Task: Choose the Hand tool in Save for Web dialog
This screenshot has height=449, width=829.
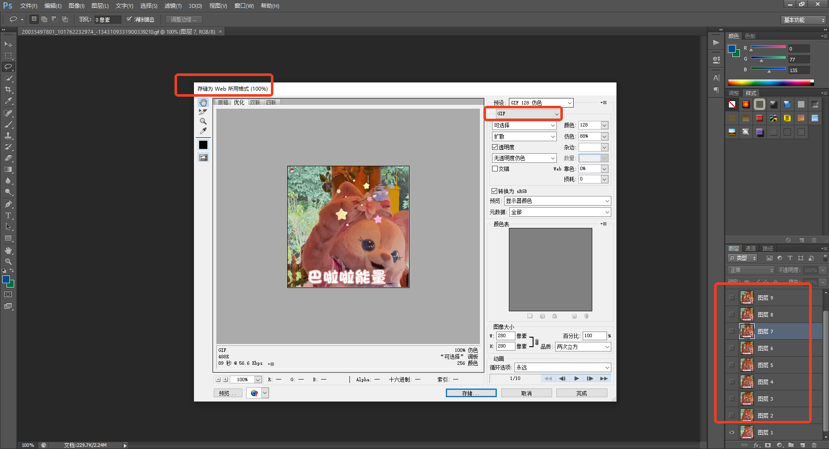Action: (x=203, y=102)
